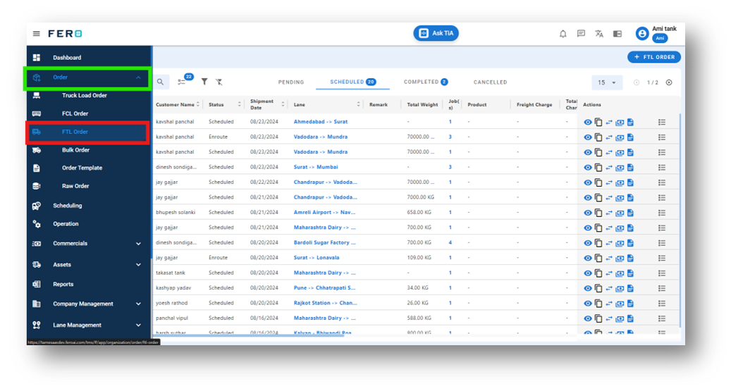Screen dimensions: 731x391
Task: Open payment icon for Surat -> Lonavala row
Action: 620,258
